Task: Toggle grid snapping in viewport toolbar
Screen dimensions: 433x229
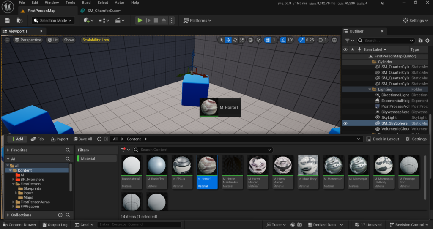Action: pyautogui.click(x=267, y=40)
